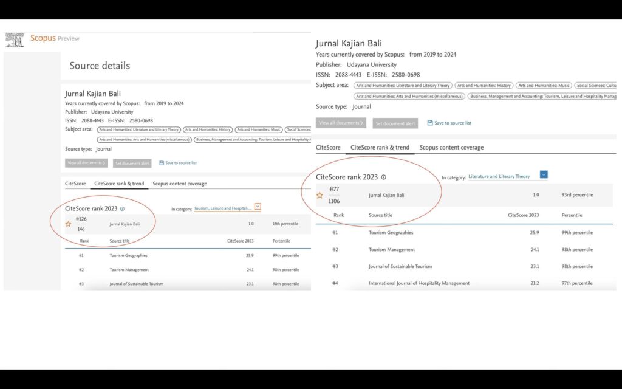Click CiteScore 2023 column header in left panel
The width and height of the screenshot is (622, 389).
tap(241, 241)
